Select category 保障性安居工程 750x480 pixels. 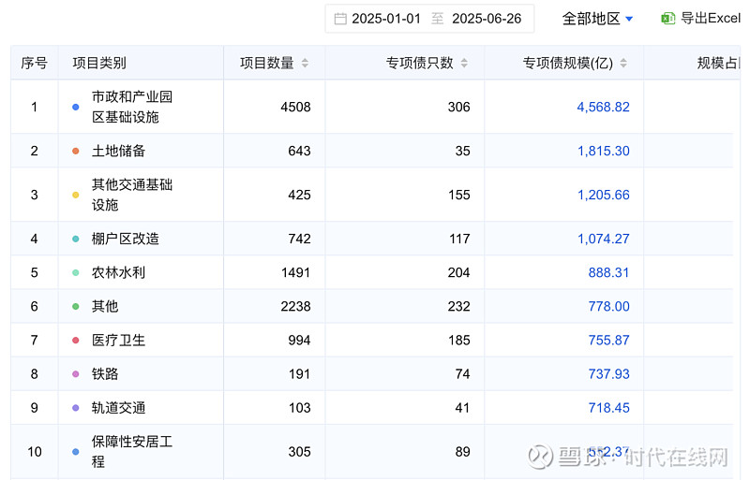[x=132, y=452]
